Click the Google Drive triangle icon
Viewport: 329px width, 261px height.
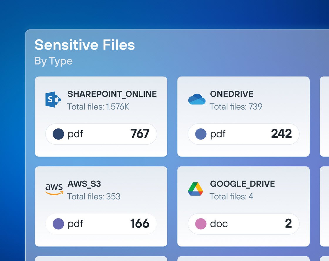point(195,189)
